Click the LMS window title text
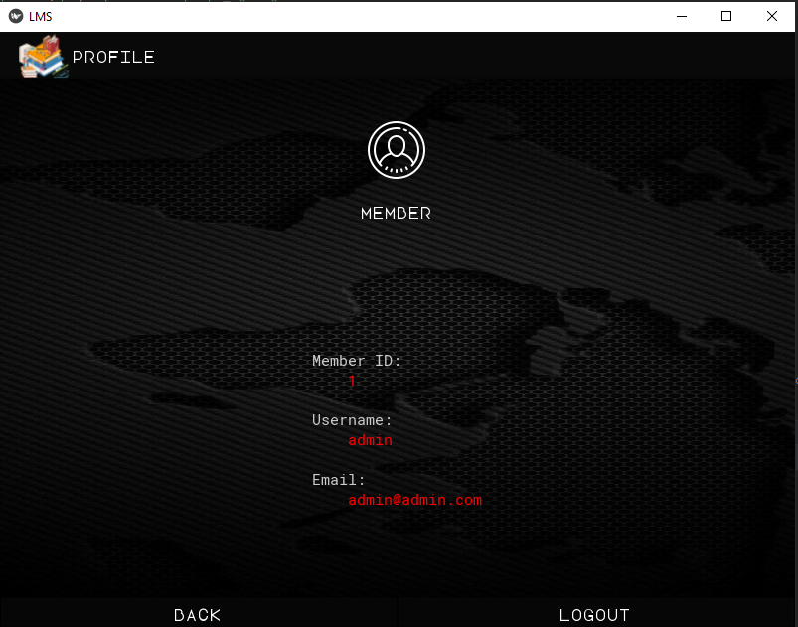 click(40, 17)
